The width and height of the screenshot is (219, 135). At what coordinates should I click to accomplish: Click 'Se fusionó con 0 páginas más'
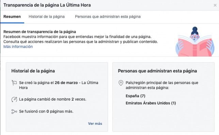[46, 112]
